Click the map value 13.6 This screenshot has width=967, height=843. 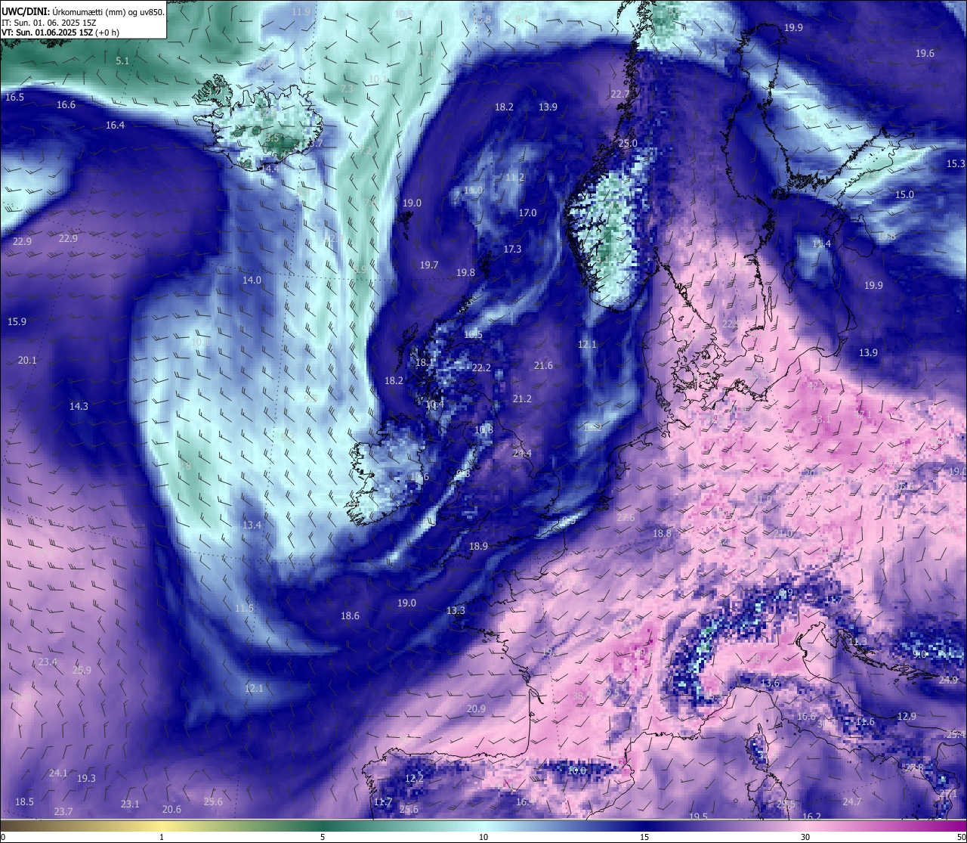(770, 683)
